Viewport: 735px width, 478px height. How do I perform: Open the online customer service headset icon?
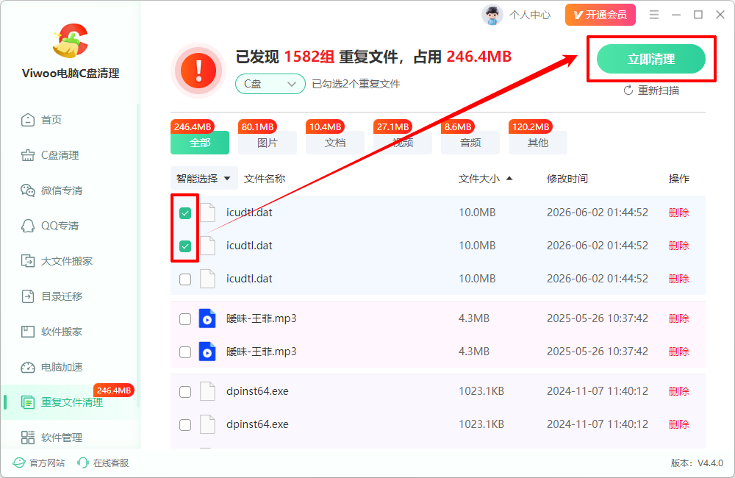pos(83,463)
